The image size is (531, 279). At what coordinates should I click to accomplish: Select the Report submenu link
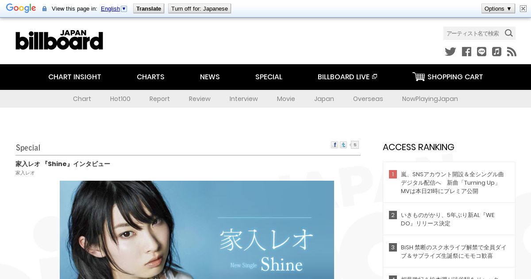160,99
